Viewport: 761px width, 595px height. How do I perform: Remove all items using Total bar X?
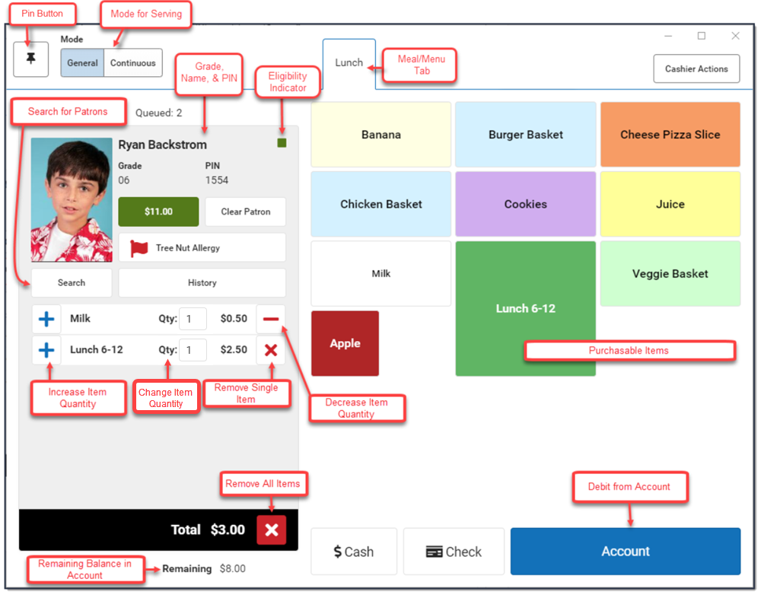pyautogui.click(x=272, y=530)
